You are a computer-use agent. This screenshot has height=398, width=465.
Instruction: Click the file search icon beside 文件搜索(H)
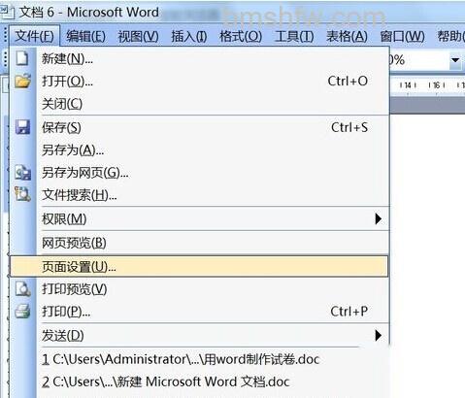(22, 195)
